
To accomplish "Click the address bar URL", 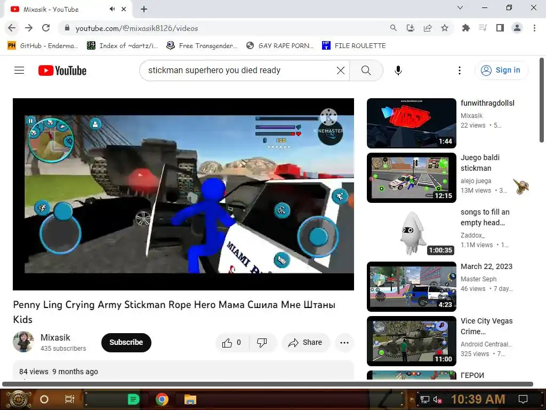I will tap(136, 28).
